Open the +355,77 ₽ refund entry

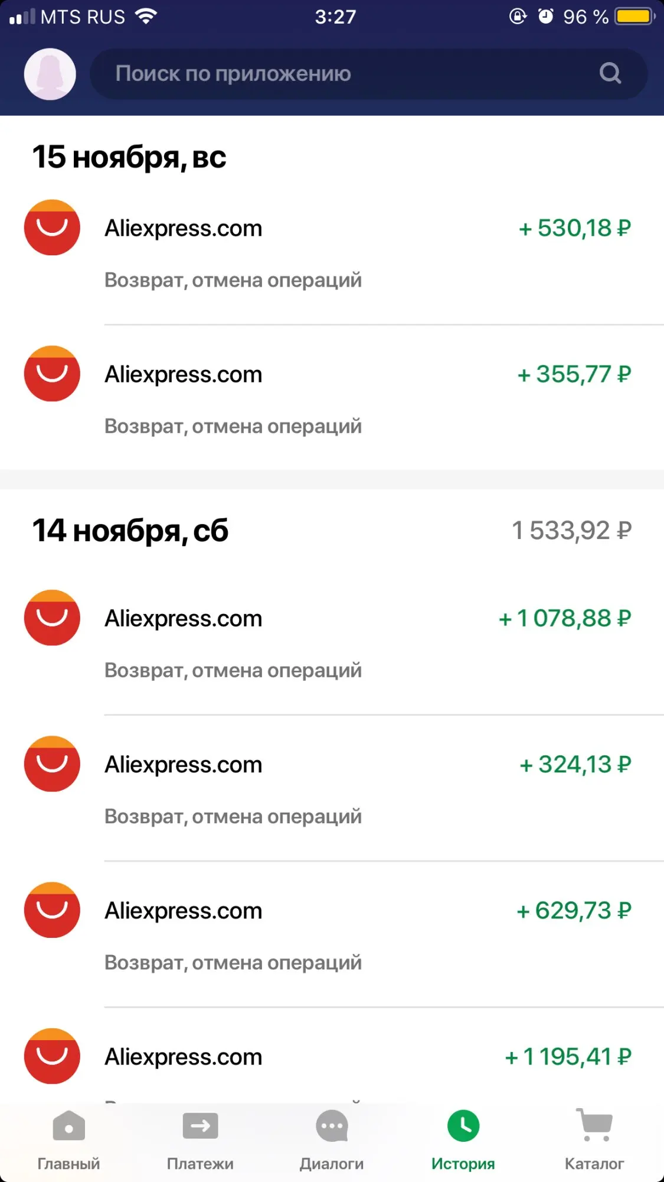click(574, 375)
